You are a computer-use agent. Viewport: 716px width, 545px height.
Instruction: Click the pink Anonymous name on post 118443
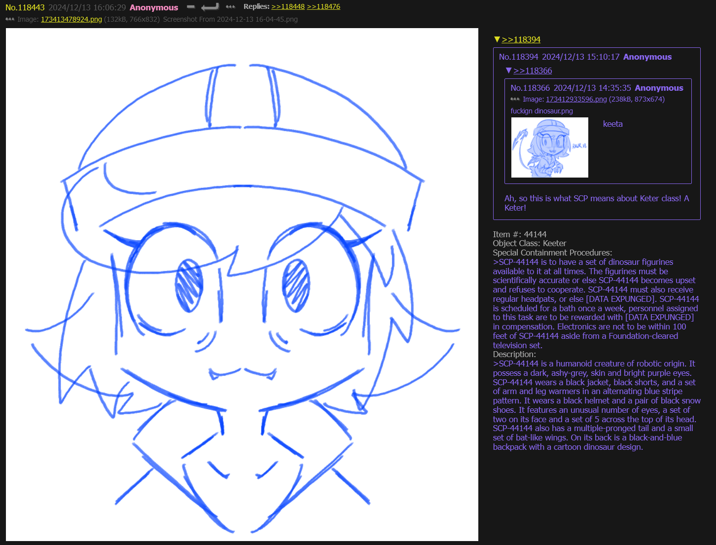click(154, 7)
